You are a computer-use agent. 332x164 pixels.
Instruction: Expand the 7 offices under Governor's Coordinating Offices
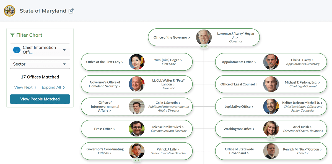pyautogui.click(x=137, y=160)
